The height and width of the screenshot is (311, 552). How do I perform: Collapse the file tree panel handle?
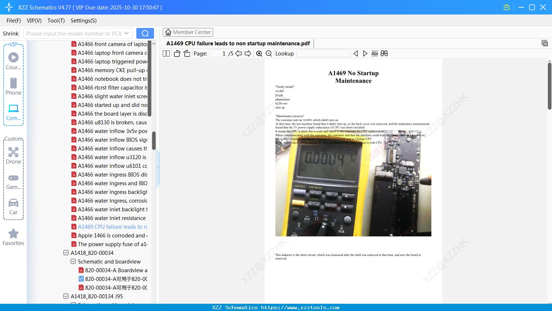pos(158,167)
